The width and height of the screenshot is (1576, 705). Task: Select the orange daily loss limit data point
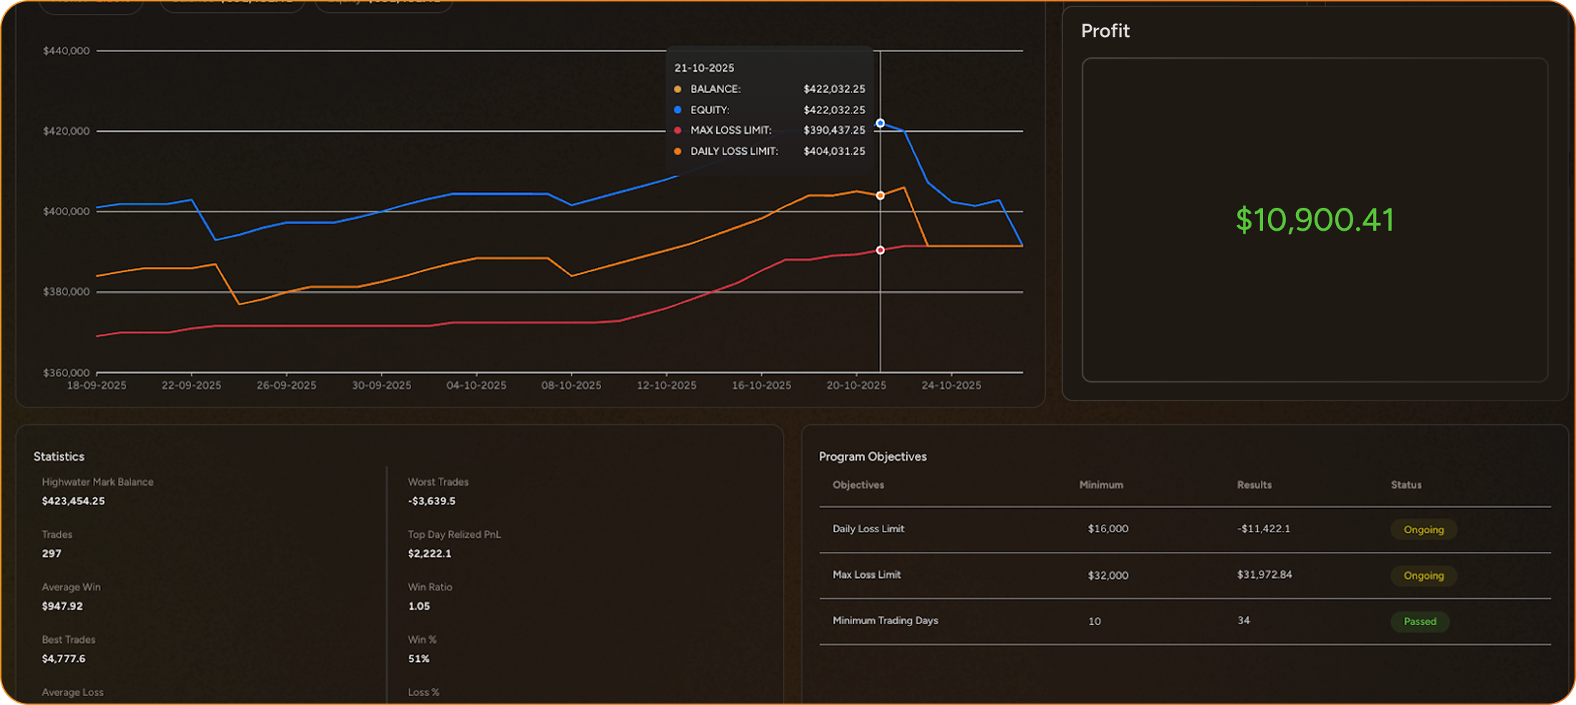pos(880,196)
